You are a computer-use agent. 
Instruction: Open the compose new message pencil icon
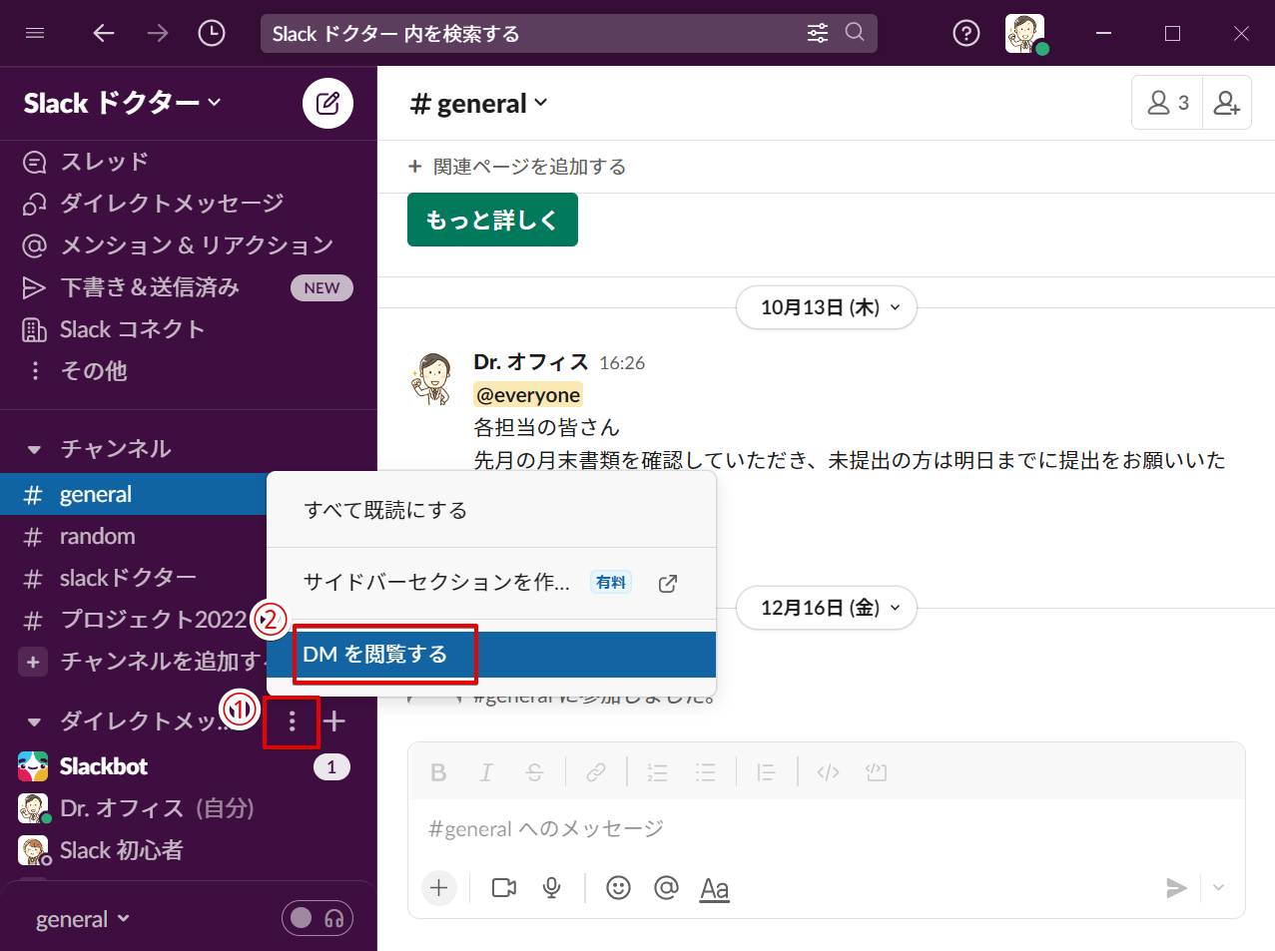point(327,103)
